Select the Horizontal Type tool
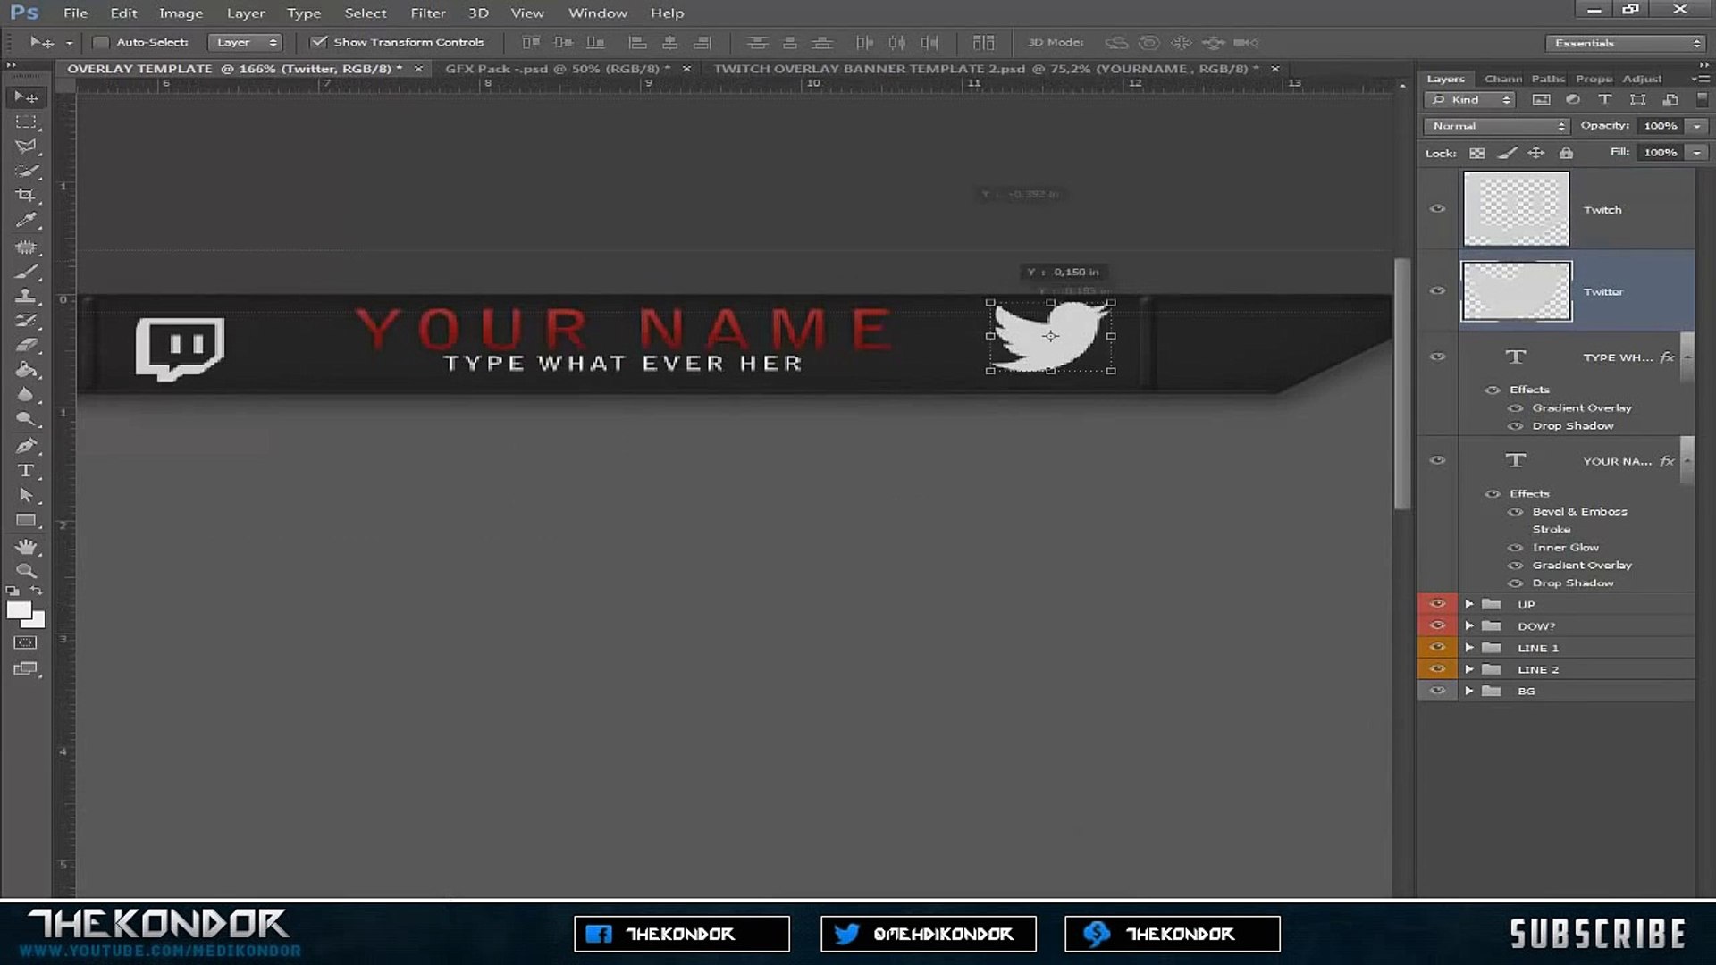This screenshot has width=1716, height=965. coord(26,470)
